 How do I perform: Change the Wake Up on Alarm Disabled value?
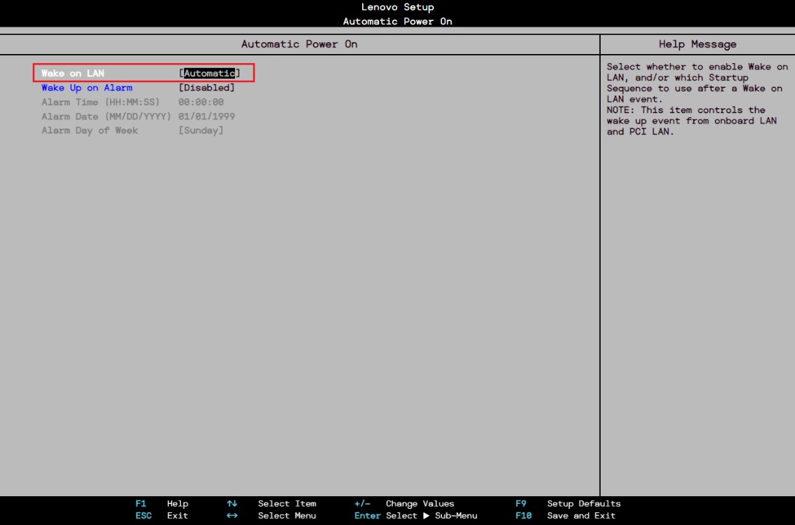[x=206, y=88]
